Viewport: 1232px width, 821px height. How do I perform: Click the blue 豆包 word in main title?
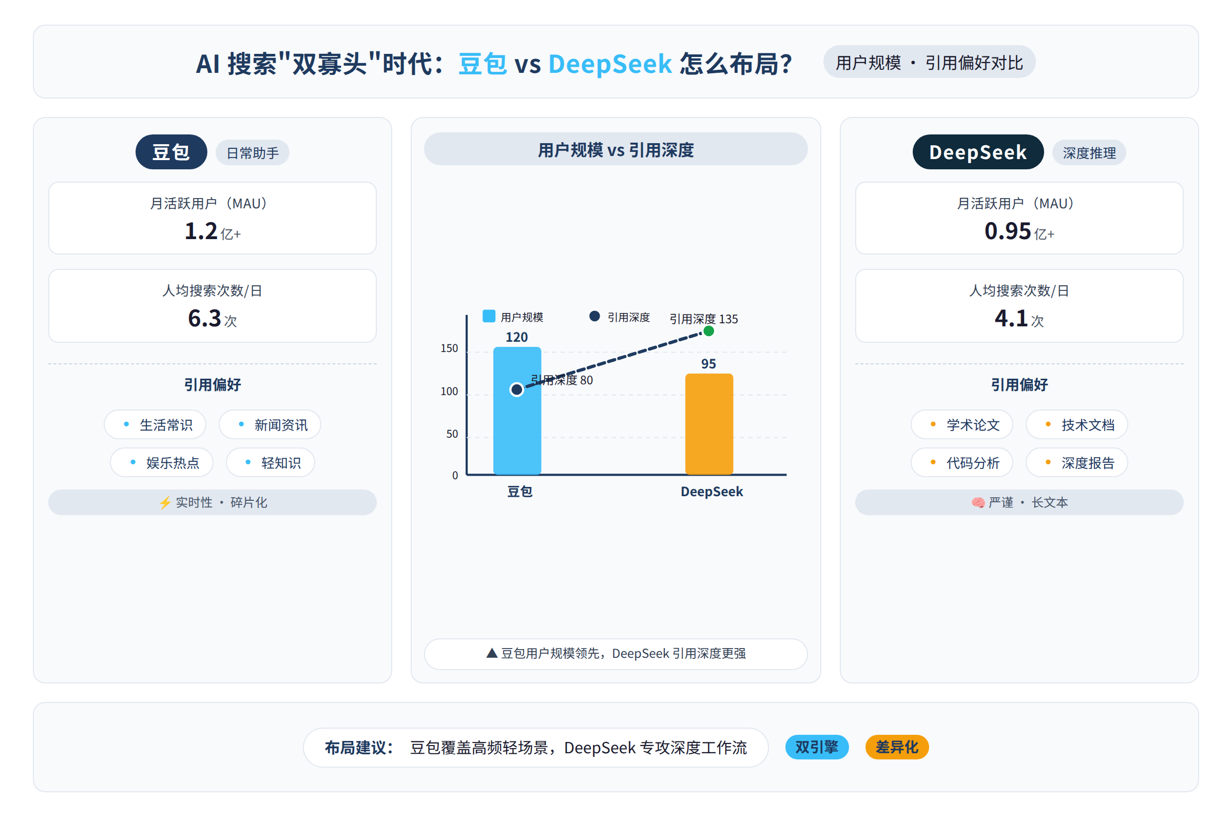[483, 64]
